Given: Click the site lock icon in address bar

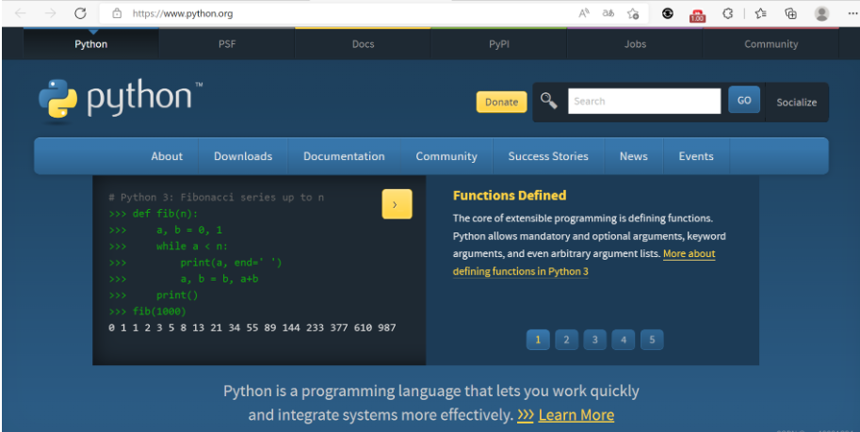Looking at the screenshot, I should point(117,13).
